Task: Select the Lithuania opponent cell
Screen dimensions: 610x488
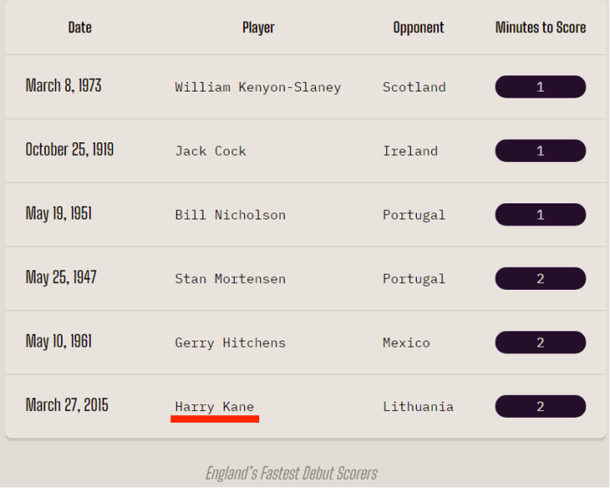Action: click(418, 407)
